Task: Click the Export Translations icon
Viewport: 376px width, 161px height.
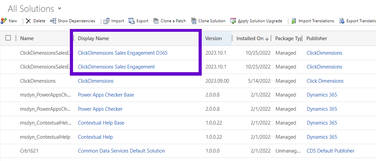Action: coord(342,21)
